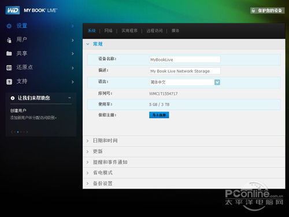Expand arrow next to 还原点

(73, 68)
